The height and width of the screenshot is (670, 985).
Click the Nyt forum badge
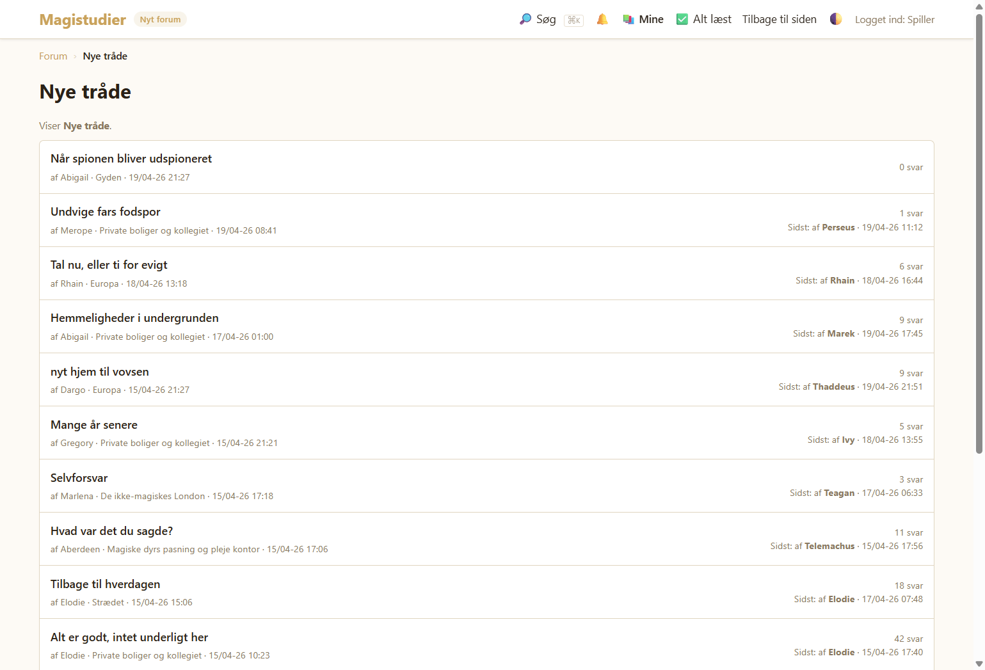(x=160, y=20)
